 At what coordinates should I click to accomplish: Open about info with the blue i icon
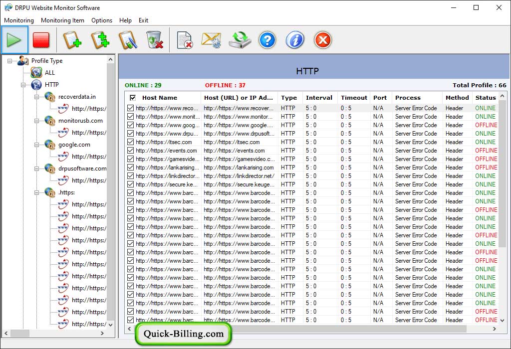(x=295, y=40)
